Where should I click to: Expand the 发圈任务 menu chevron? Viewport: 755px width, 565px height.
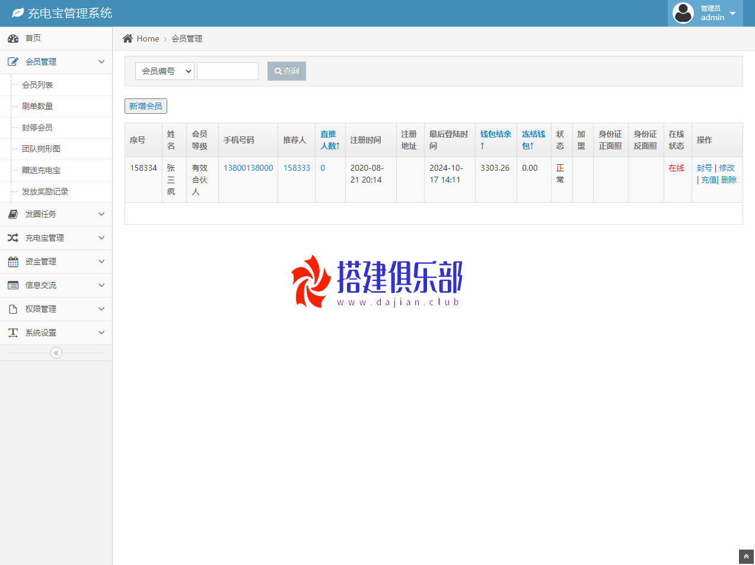101,214
